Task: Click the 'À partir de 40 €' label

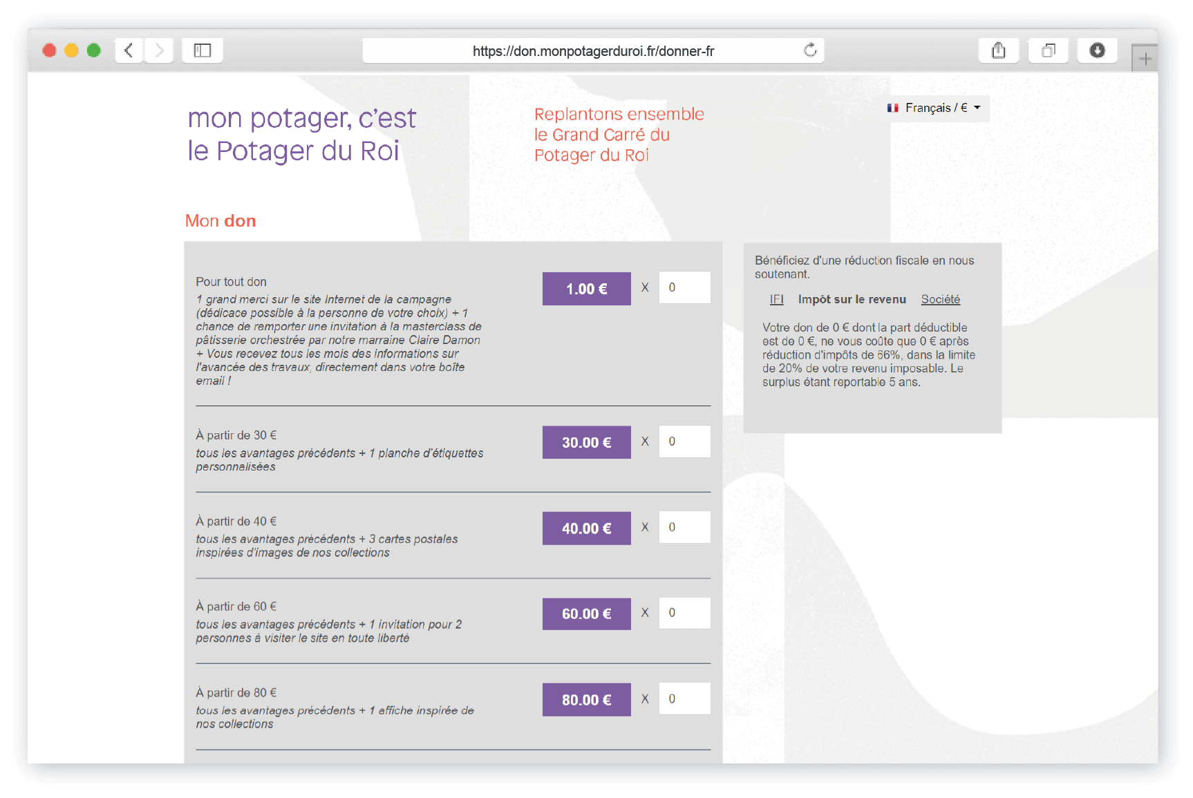Action: tap(236, 521)
